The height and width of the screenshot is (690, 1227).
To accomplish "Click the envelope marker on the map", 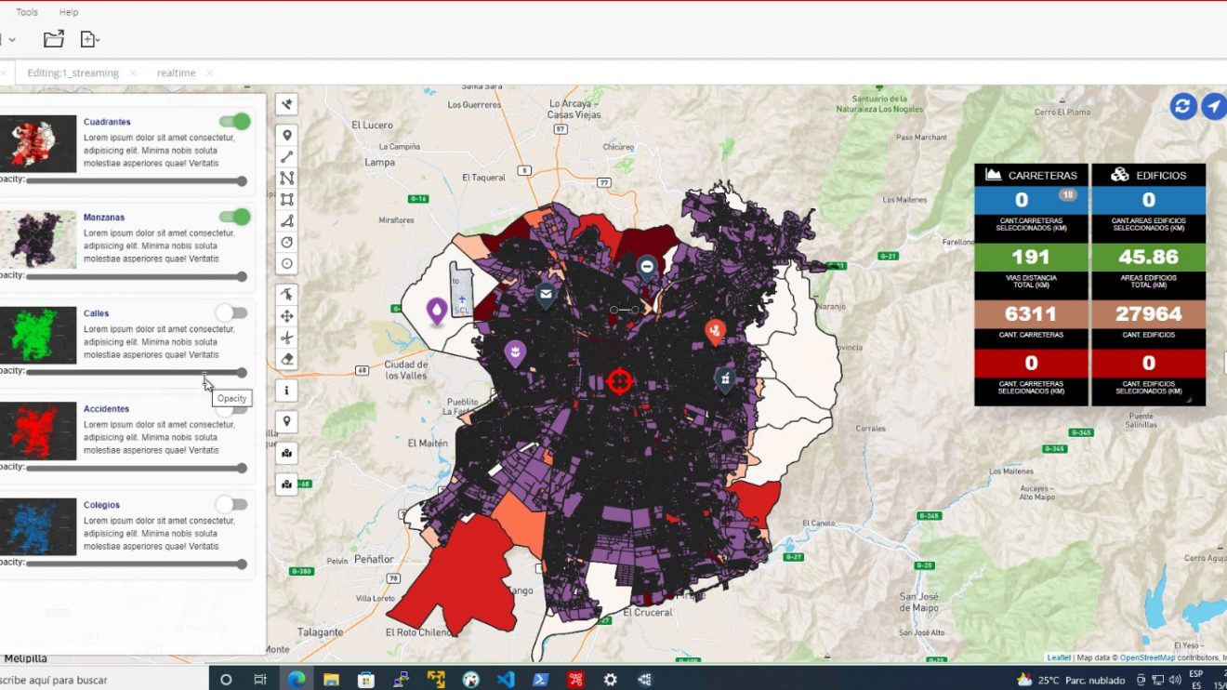I will pyautogui.click(x=546, y=296).
